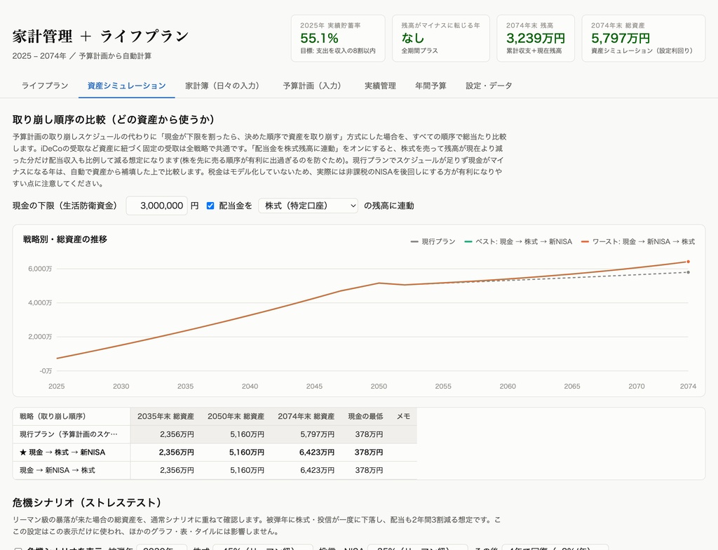Open the 実績管理 tab
718x550 pixels.
coord(380,86)
